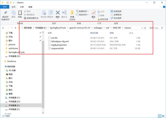The height and width of the screenshot is (118, 166).
Task: Click Select all in ribbon
Action: pyautogui.click(x=116, y=11)
